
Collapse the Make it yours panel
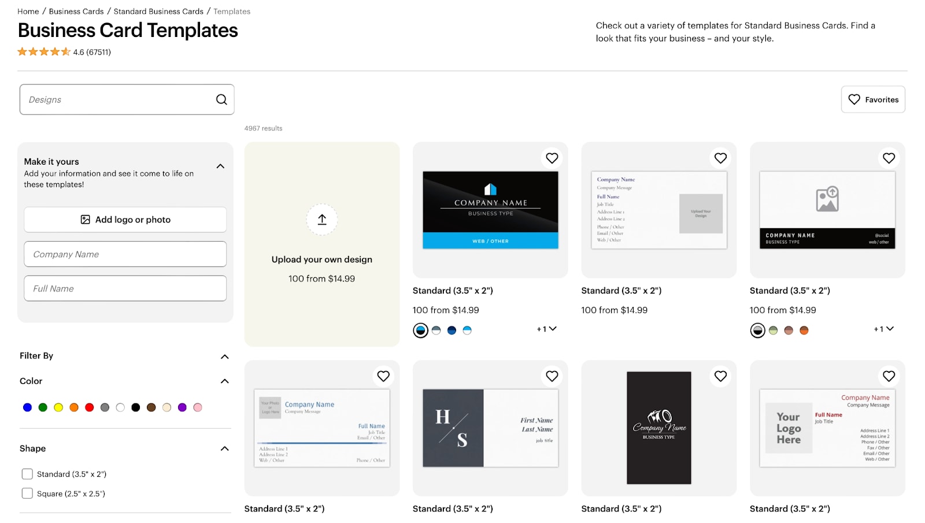220,166
